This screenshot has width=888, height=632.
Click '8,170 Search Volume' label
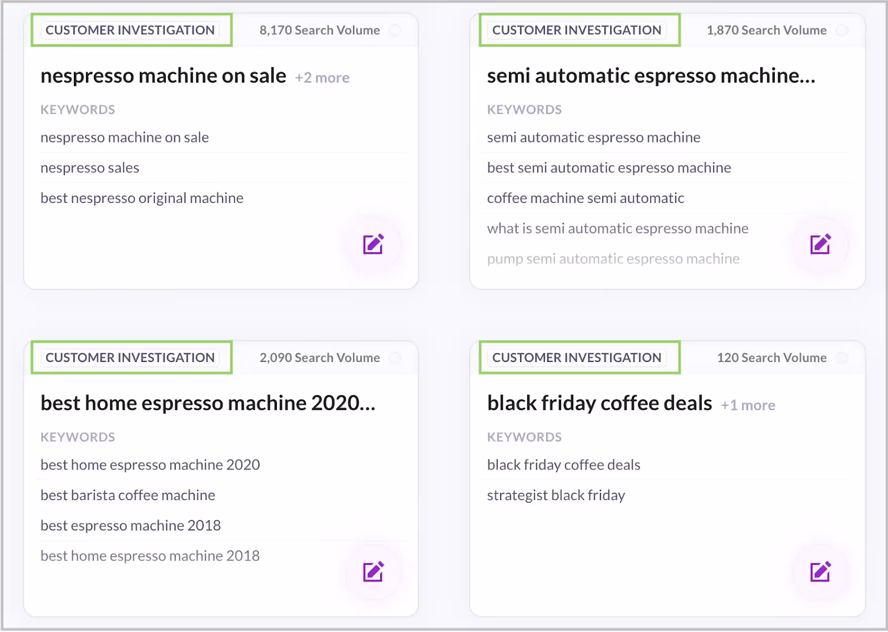(320, 30)
